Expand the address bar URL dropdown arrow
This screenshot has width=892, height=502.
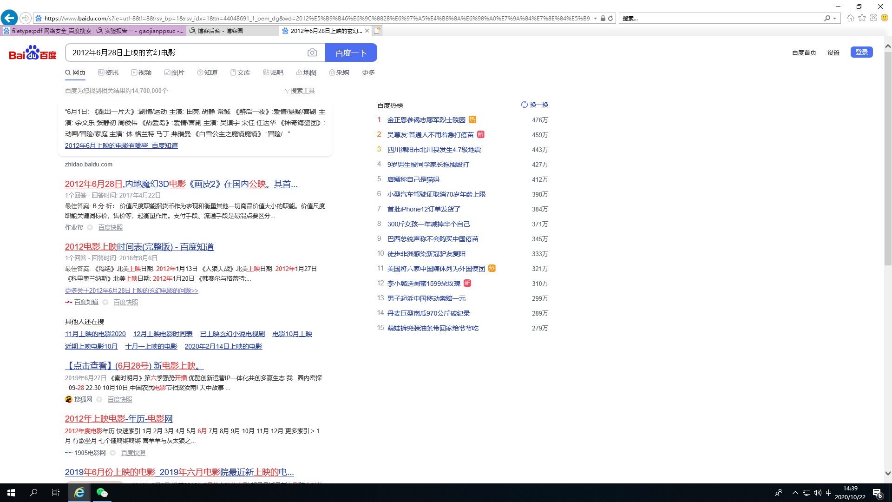point(595,19)
